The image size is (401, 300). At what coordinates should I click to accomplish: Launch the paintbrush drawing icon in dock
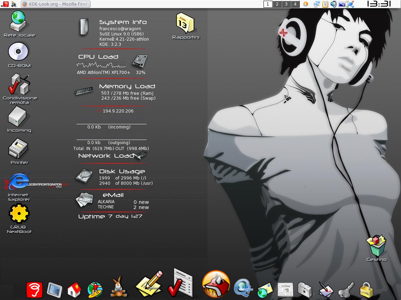pos(326,290)
